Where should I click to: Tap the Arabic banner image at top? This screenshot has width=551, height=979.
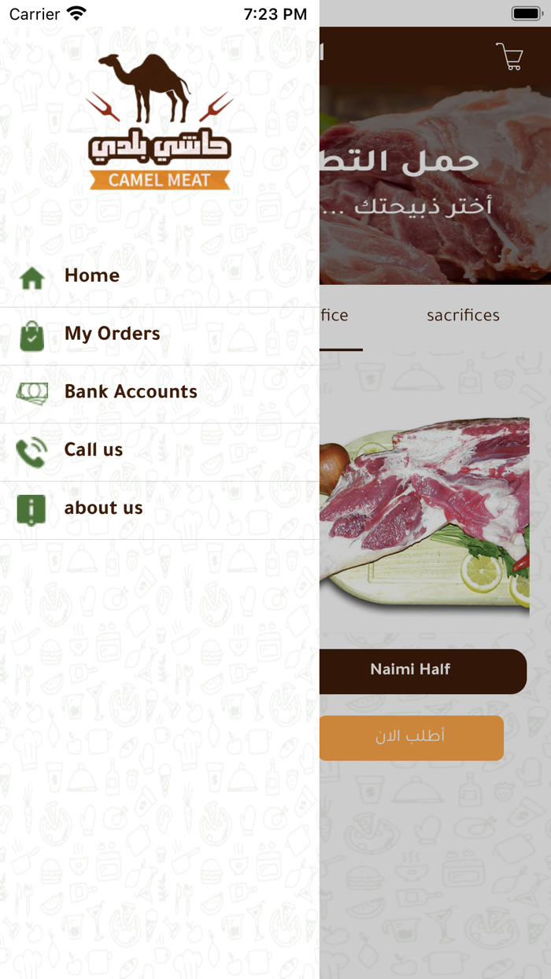(x=435, y=185)
